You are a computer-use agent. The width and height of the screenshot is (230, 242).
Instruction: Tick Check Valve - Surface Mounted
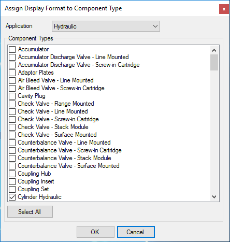(12, 135)
